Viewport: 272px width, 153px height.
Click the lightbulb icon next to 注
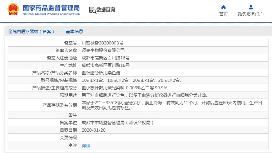(x=70, y=146)
